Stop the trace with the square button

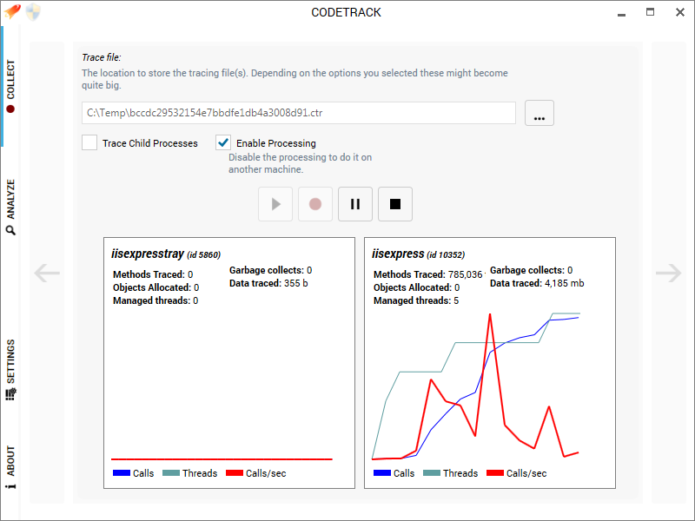point(395,204)
